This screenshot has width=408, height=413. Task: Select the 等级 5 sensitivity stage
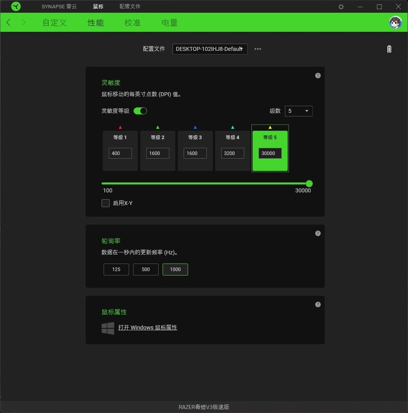(270, 151)
